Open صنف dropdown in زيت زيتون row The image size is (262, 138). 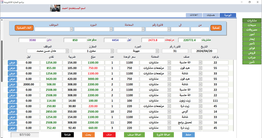200,101
